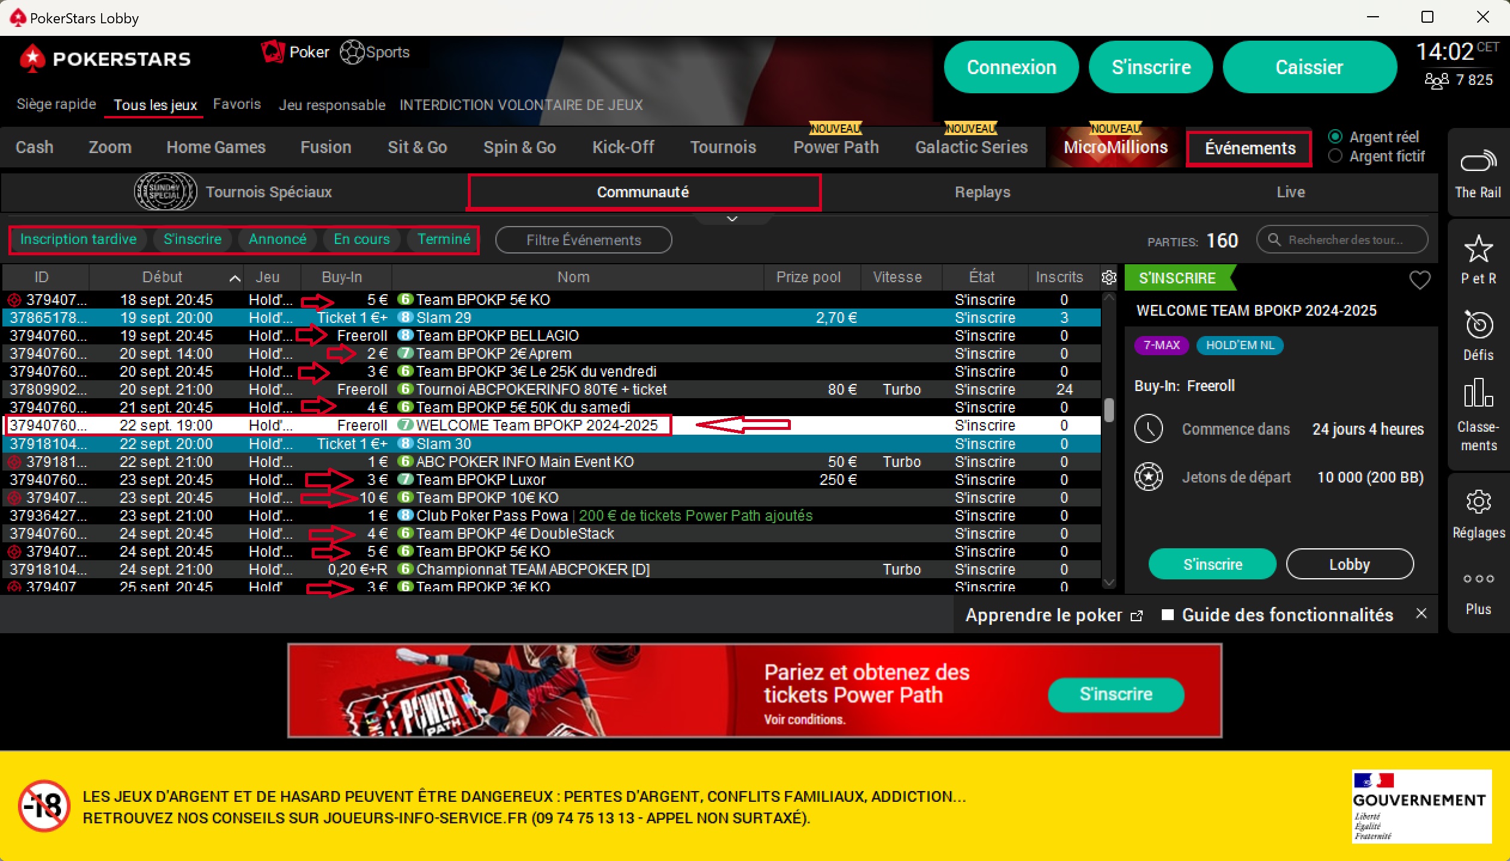The width and height of the screenshot is (1510, 861).
Task: Toggle Terminé status filter
Action: 443,239
